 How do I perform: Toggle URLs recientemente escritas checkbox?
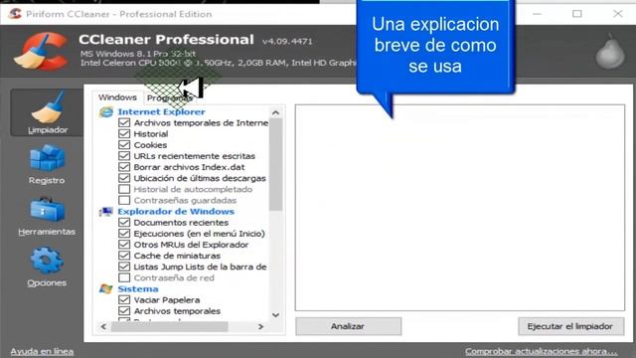pos(124,156)
